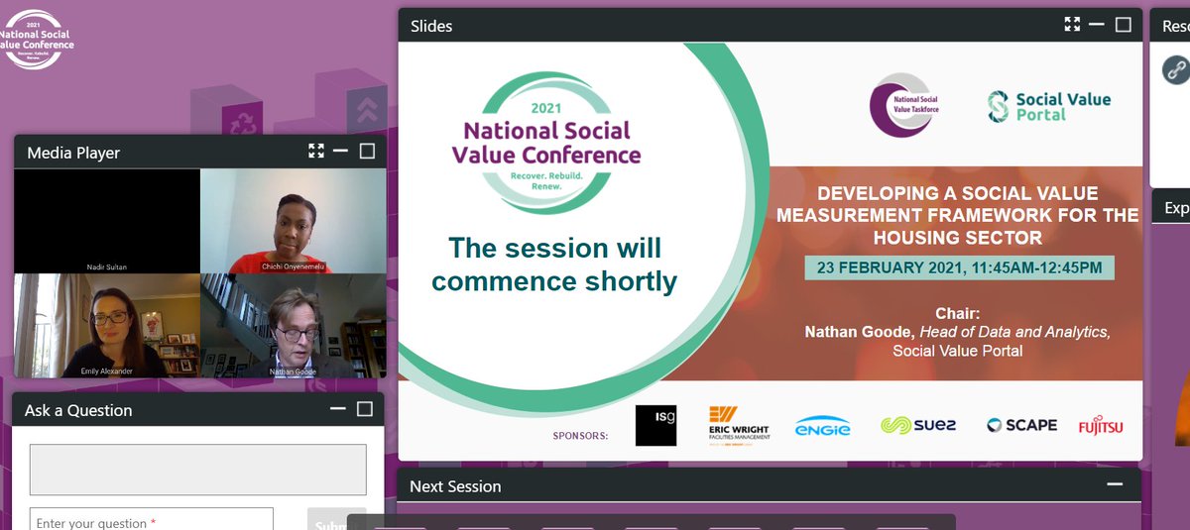Maximize the Ask a Question panel

tap(365, 409)
